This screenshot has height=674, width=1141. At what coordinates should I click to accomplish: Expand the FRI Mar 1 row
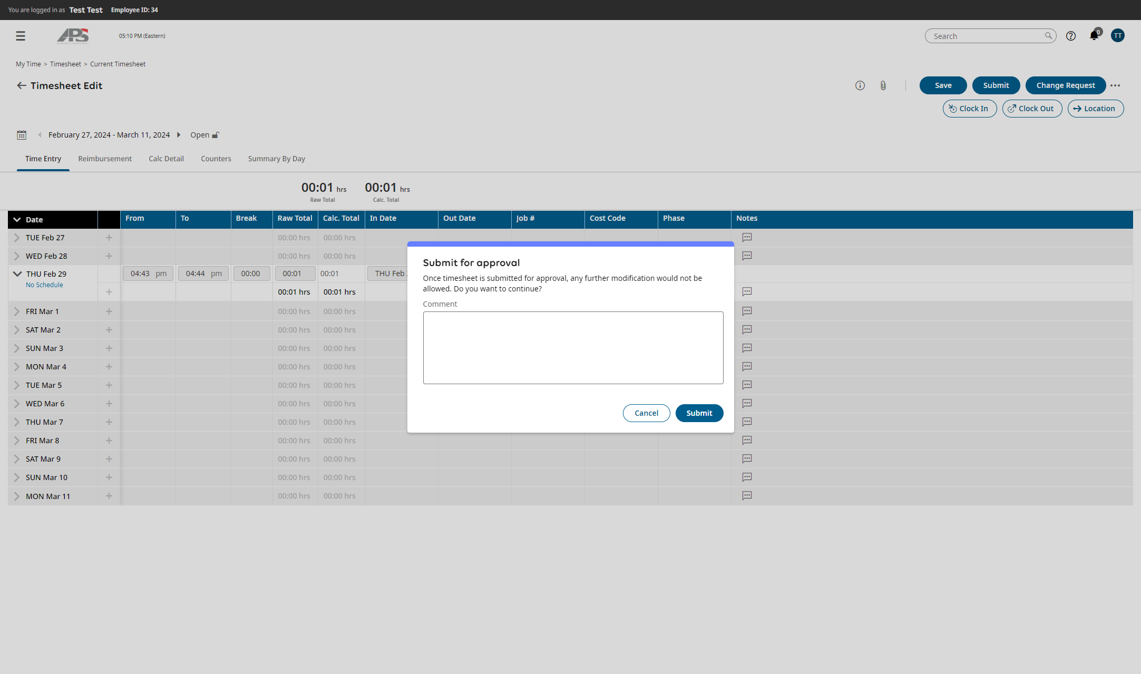[x=16, y=311]
